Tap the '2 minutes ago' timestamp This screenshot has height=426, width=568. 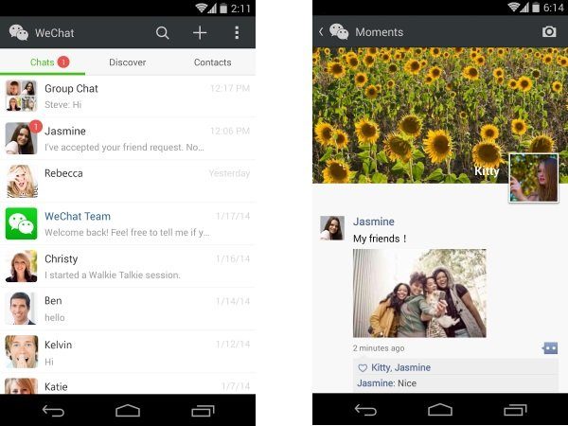click(379, 348)
